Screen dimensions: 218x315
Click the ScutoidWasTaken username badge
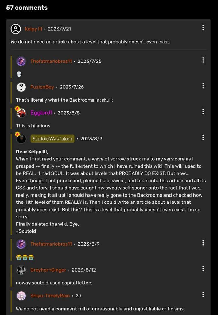tap(52, 139)
